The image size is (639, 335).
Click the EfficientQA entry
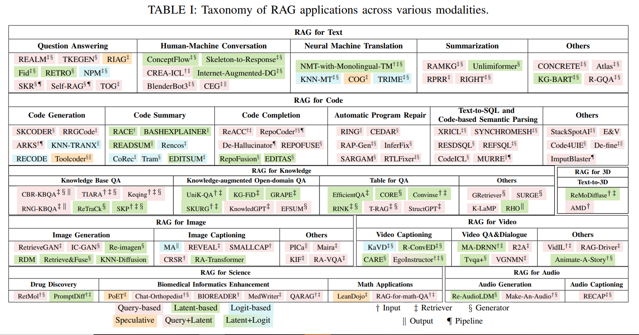pos(350,194)
